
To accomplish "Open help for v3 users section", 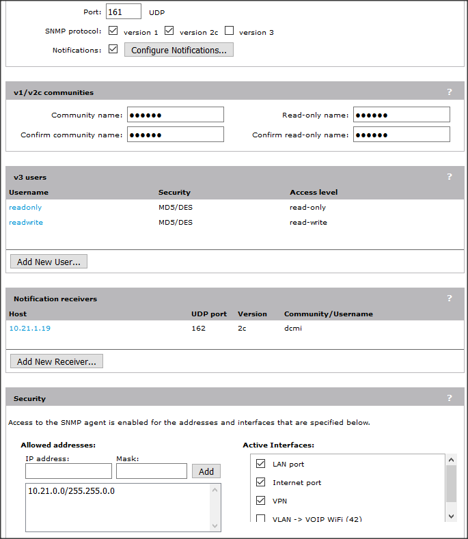I will click(x=450, y=177).
